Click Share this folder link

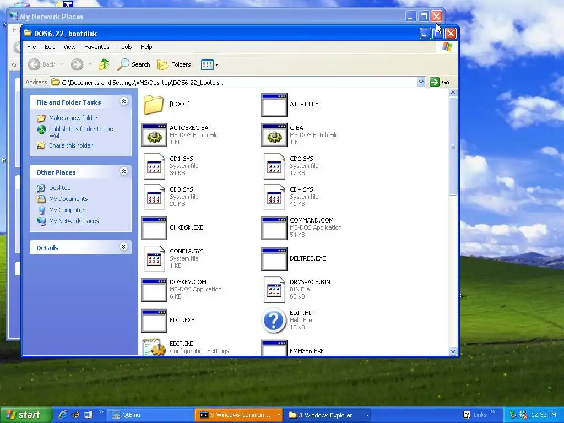70,145
